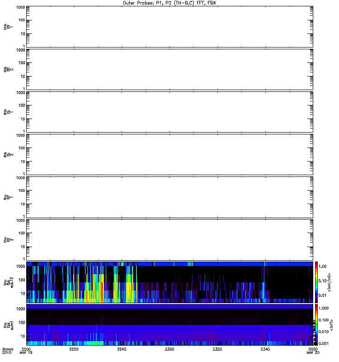Viewport: 339px width, 362px height.
Task: Click the 0.10 tick on mV/m color bar
Action: (x=323, y=281)
